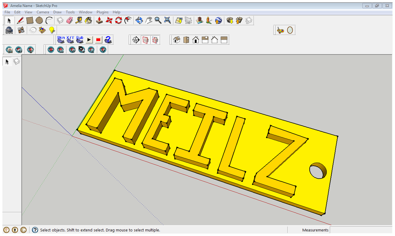
Task: Click the eye icon labeled 3D
Action: [60, 50]
